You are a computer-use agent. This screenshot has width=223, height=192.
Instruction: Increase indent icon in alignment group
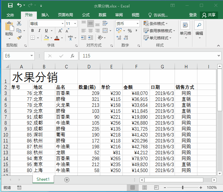click(91, 38)
